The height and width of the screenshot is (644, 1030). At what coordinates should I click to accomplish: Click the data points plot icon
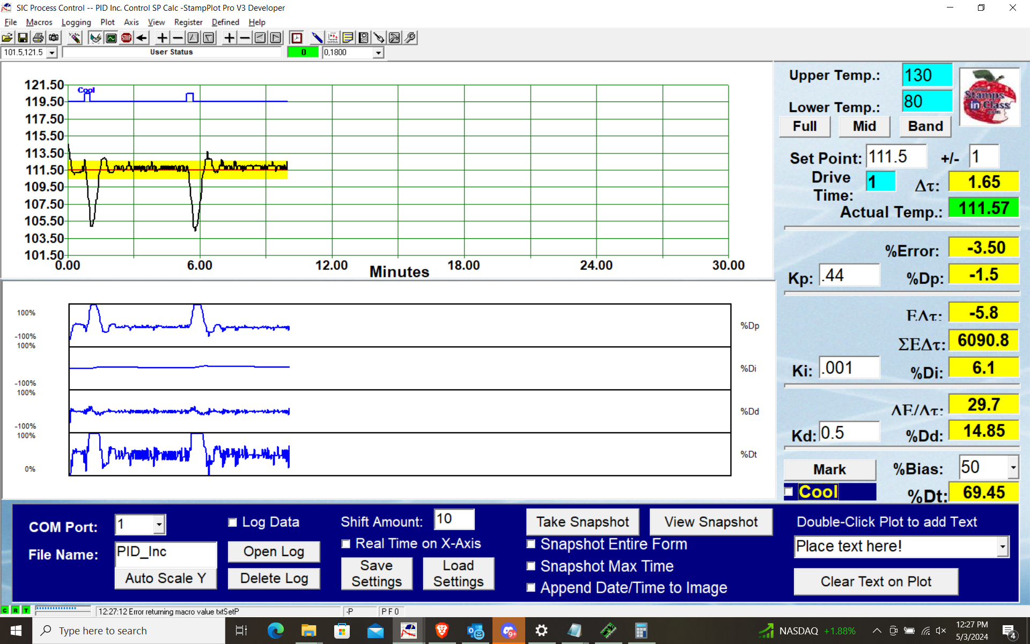pyautogui.click(x=333, y=38)
